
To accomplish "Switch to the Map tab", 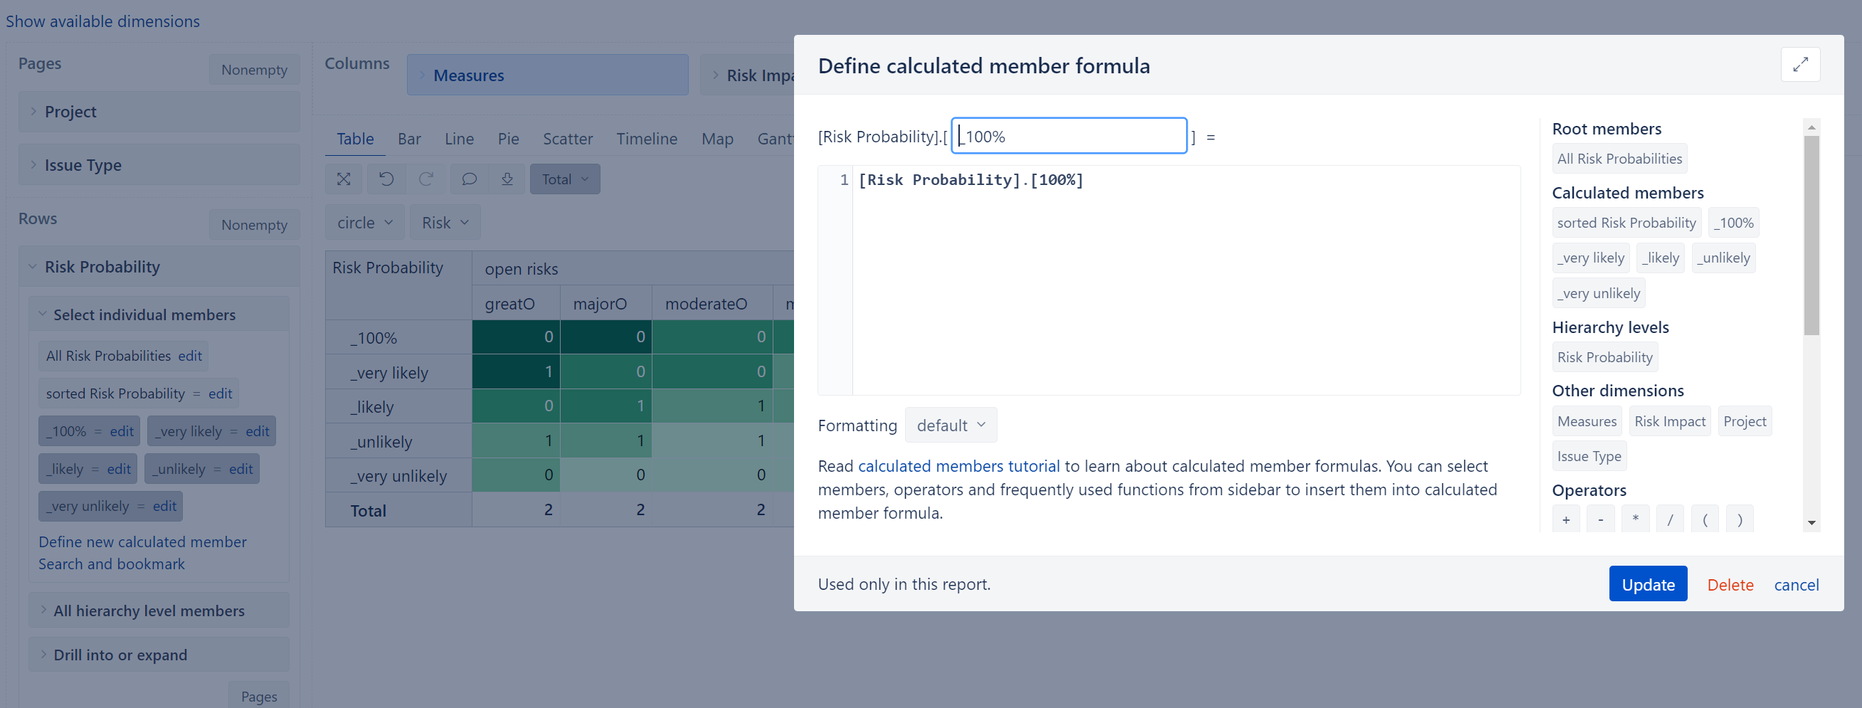I will [717, 139].
